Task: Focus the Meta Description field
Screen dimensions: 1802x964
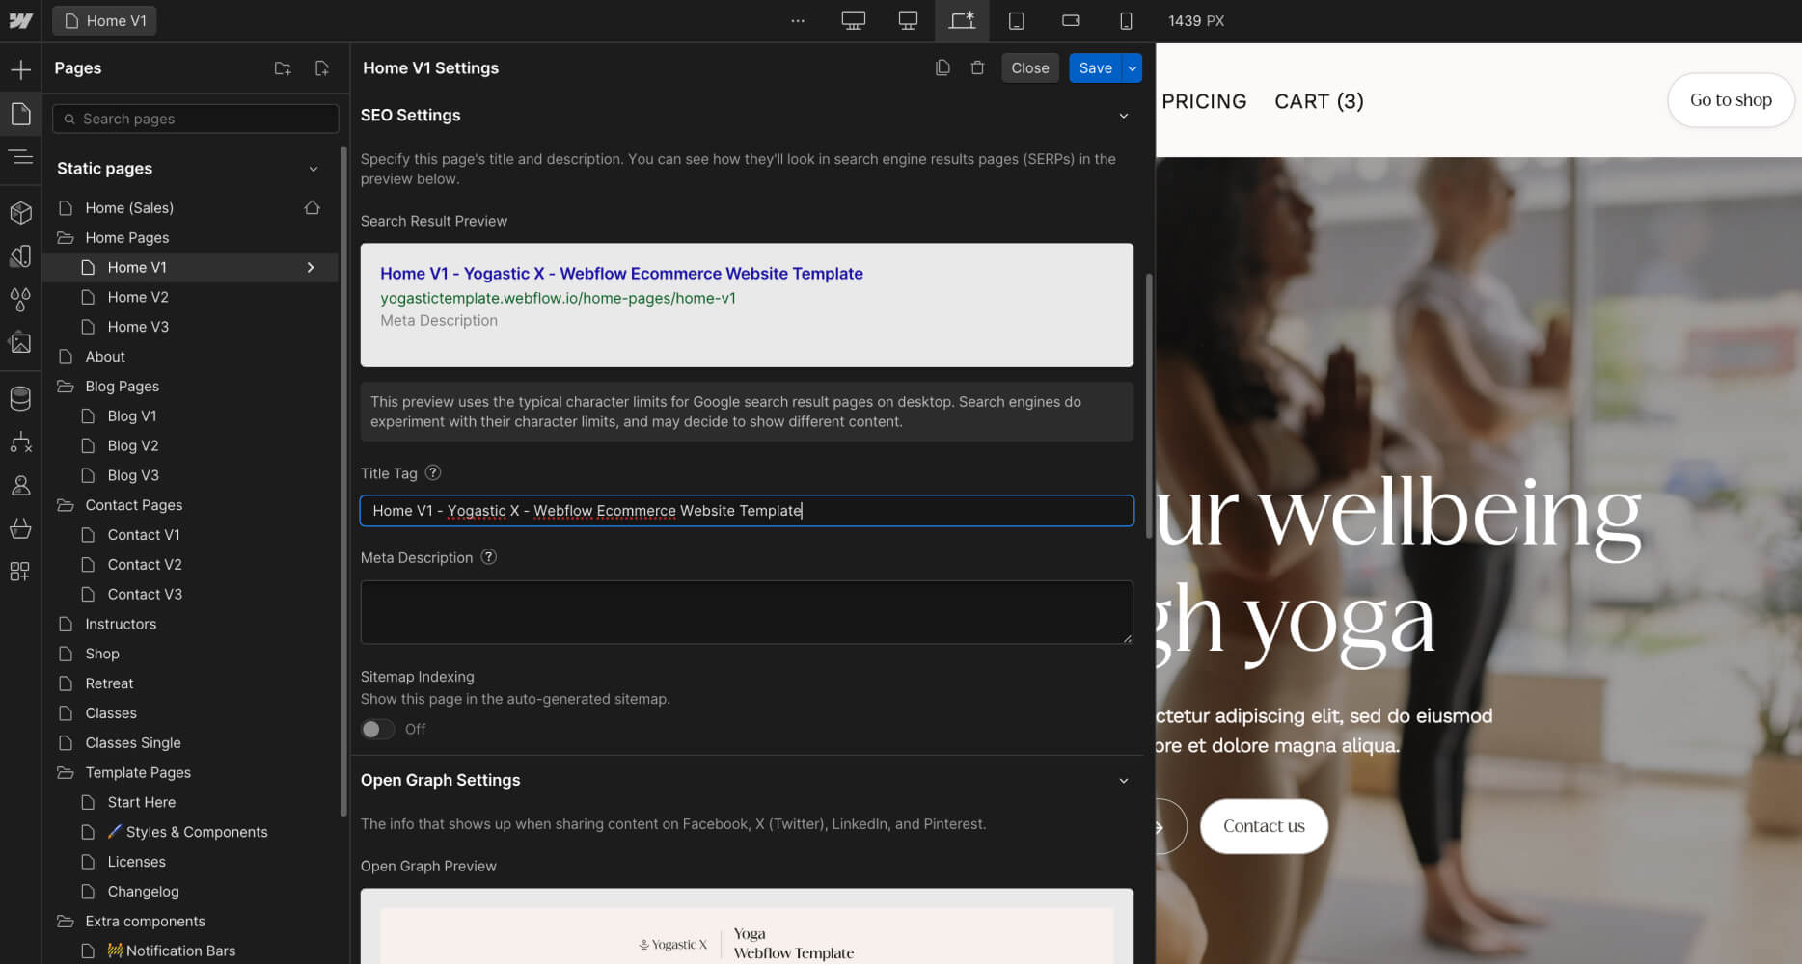Action: (746, 611)
